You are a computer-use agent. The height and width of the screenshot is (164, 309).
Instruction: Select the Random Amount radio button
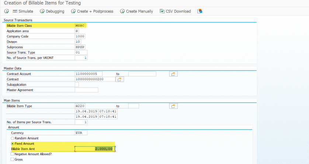[x=13, y=138]
